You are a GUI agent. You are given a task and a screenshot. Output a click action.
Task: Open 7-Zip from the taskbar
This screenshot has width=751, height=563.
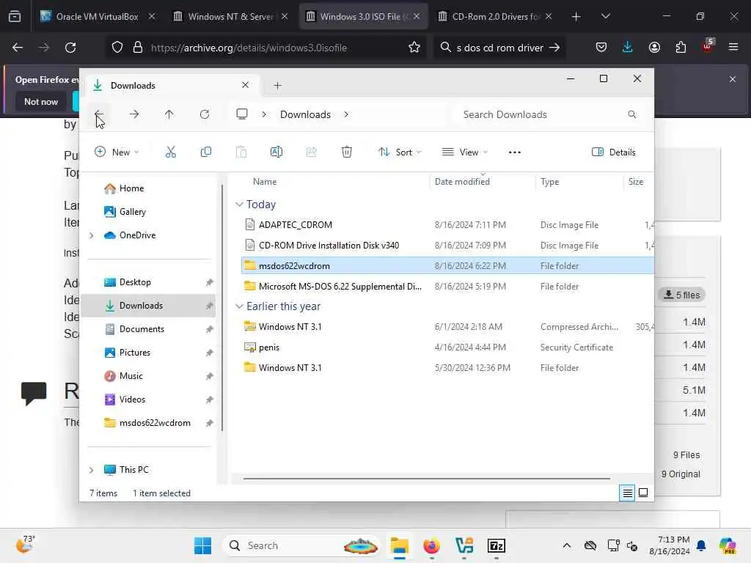[497, 545]
